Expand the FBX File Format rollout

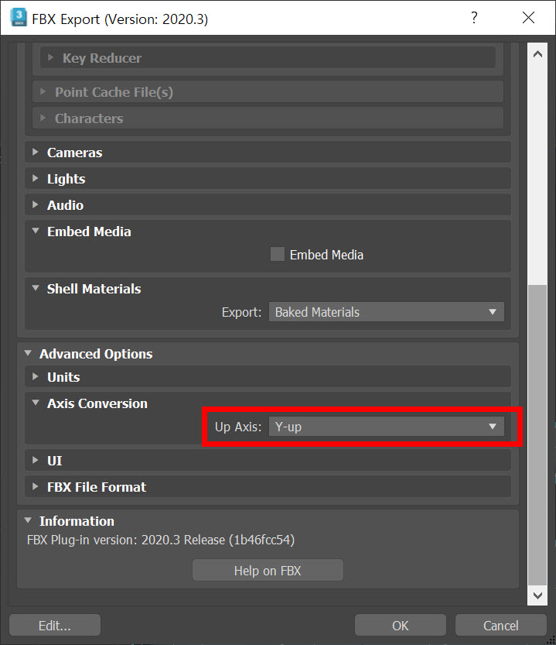(268, 487)
